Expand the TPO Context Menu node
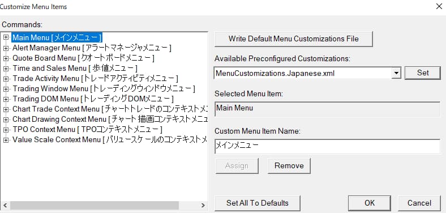The height and width of the screenshot is (213, 446). tap(6, 130)
